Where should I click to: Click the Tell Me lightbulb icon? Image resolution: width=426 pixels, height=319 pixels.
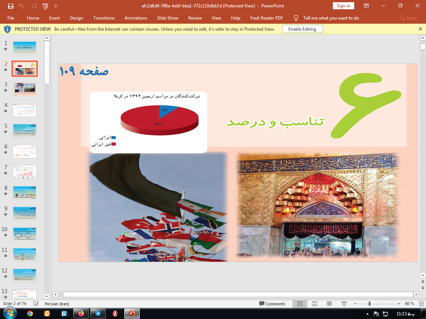pyautogui.click(x=296, y=18)
